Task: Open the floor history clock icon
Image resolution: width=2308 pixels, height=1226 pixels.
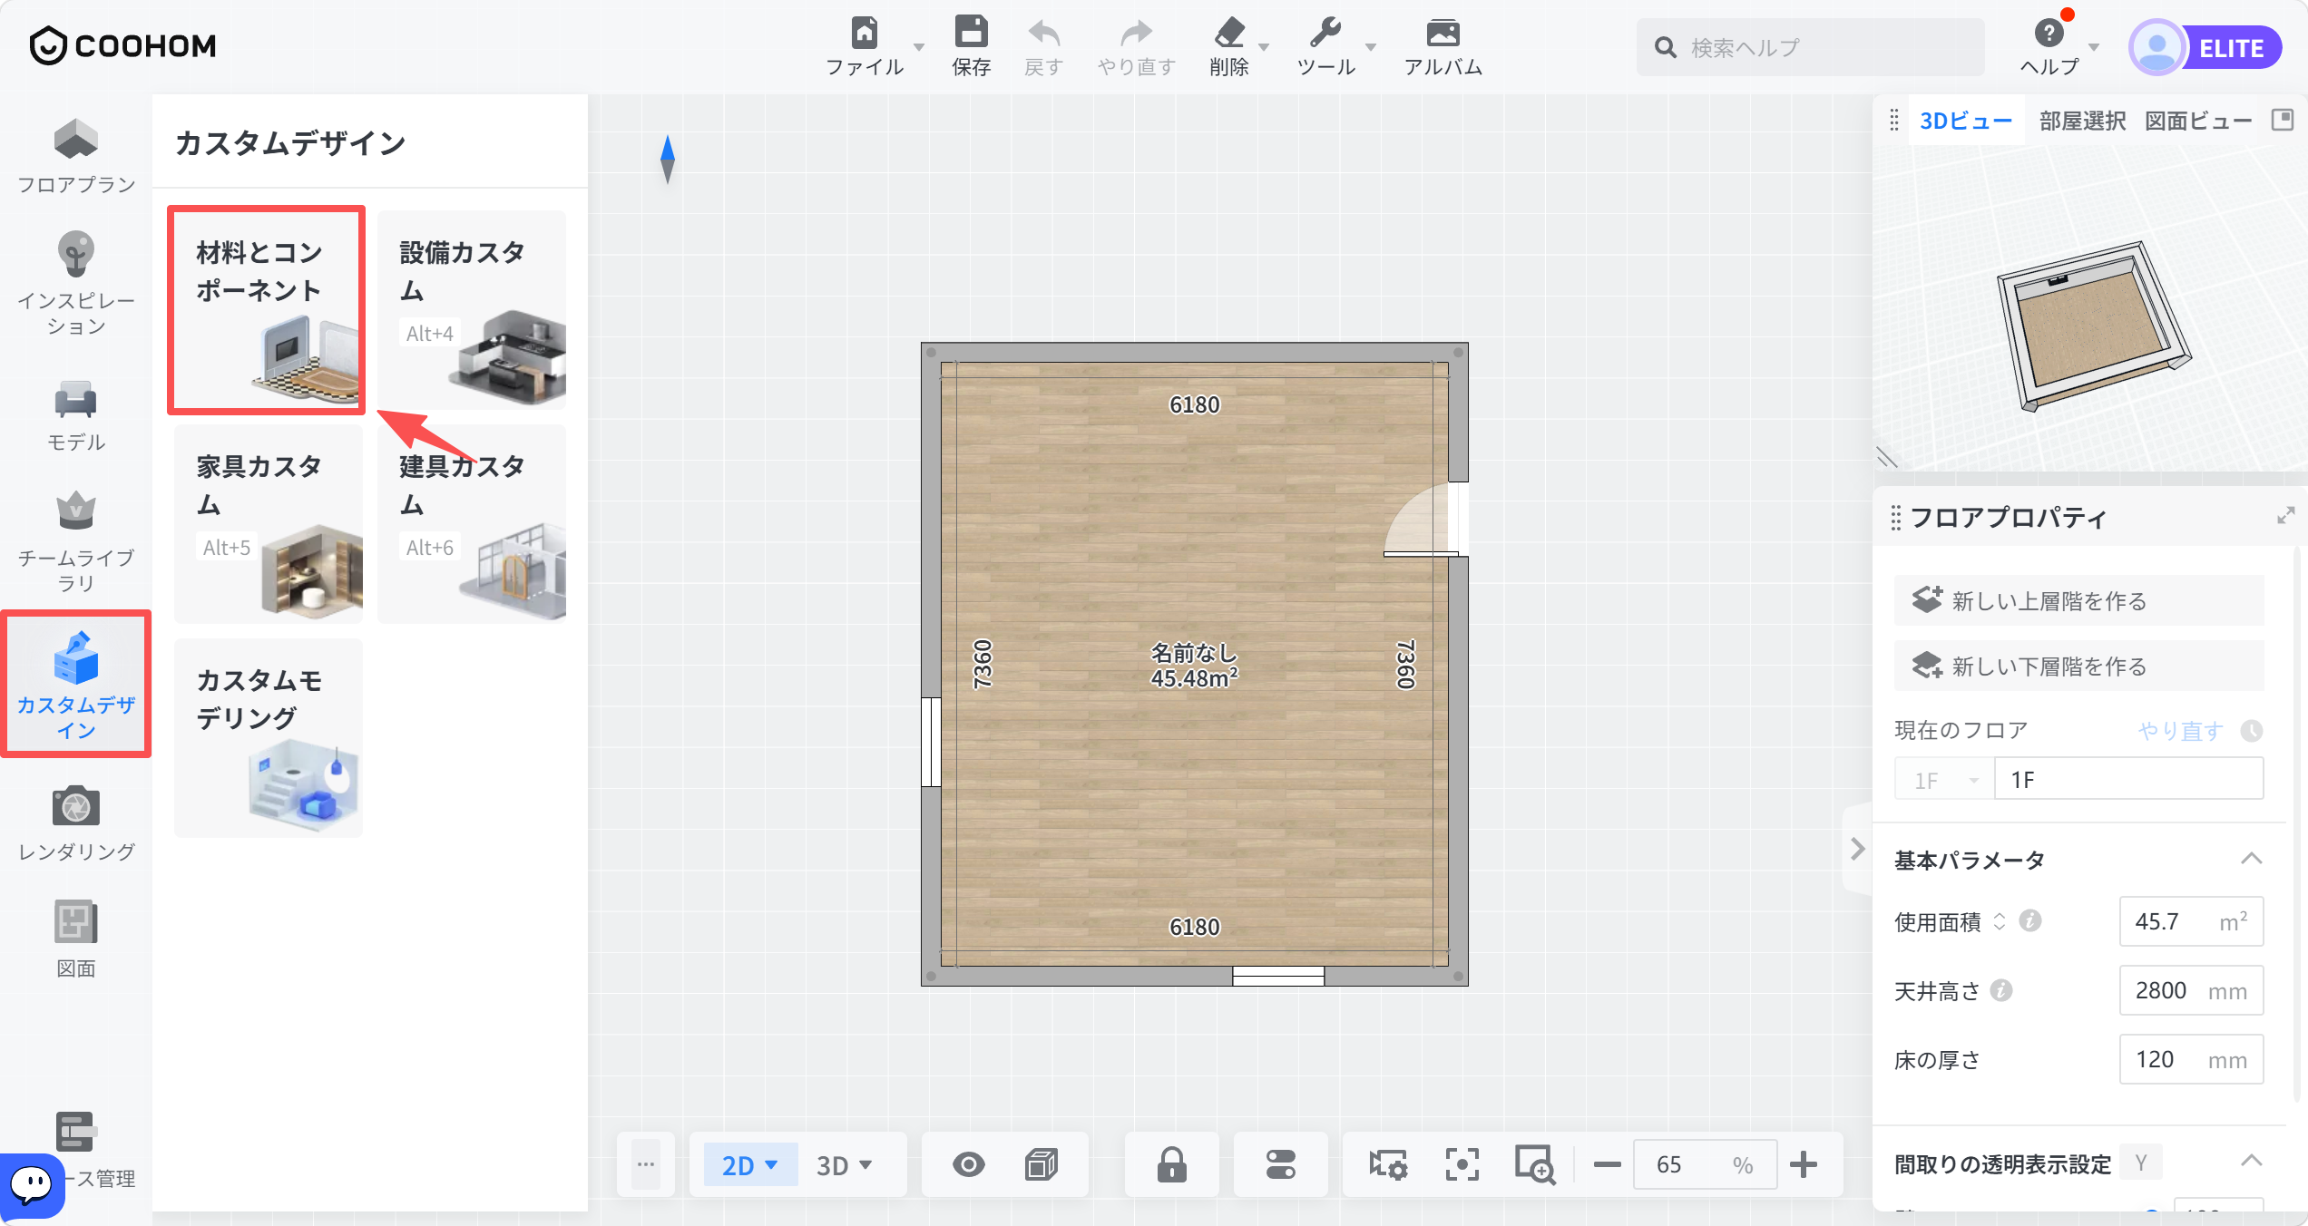Action: (x=2252, y=731)
